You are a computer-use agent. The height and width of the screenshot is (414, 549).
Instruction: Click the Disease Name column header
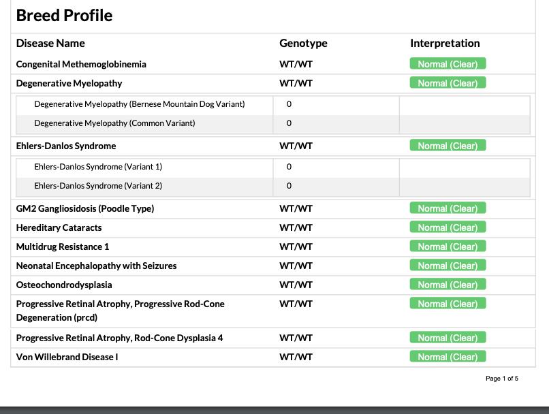click(x=50, y=43)
